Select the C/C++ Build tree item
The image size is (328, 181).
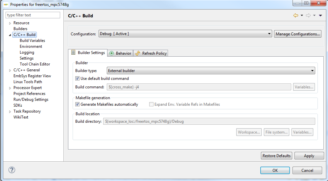pos(24,35)
